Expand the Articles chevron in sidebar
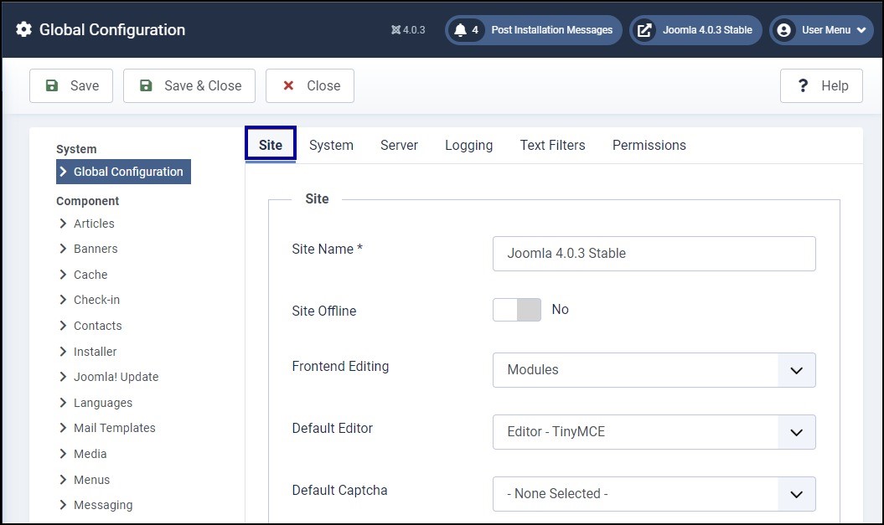The image size is (884, 525). [63, 224]
